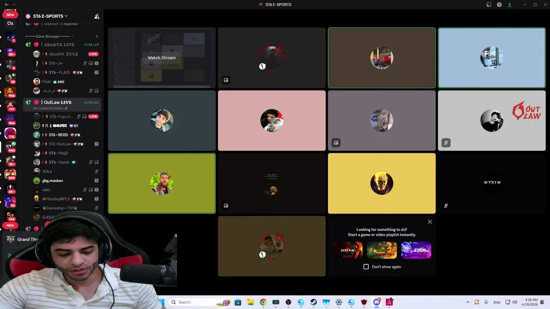Click the microphone icon in system tray

486,302
